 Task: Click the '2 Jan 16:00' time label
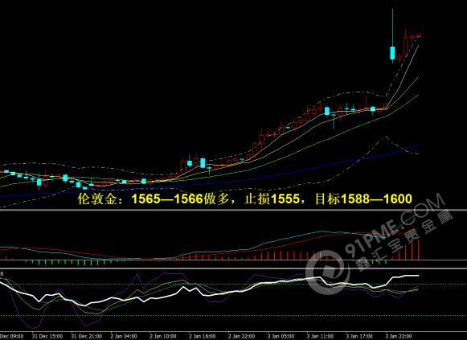(203, 336)
